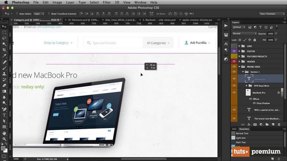Open the layer Kind filter dropdown
Viewport: 287px width, 161px height.
point(239,27)
